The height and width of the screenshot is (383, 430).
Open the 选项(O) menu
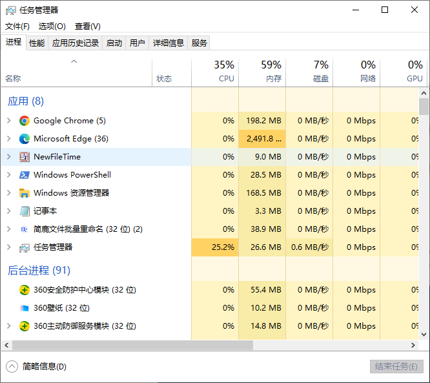52,26
